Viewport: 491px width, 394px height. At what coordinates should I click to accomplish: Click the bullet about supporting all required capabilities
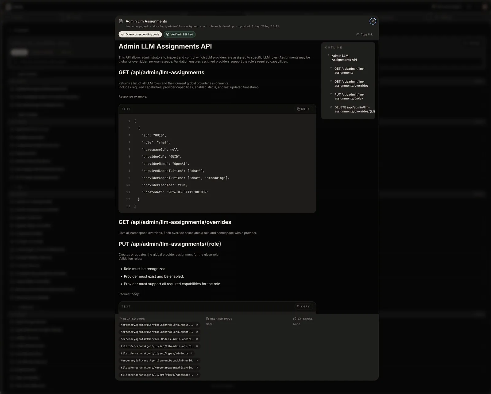point(172,284)
